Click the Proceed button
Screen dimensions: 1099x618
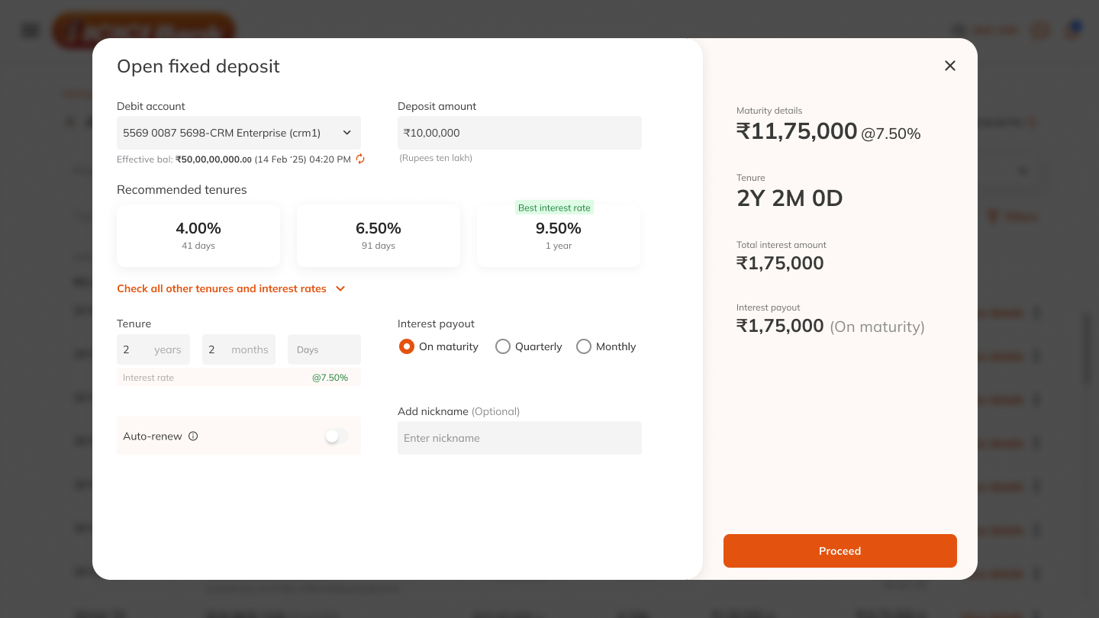tap(840, 550)
